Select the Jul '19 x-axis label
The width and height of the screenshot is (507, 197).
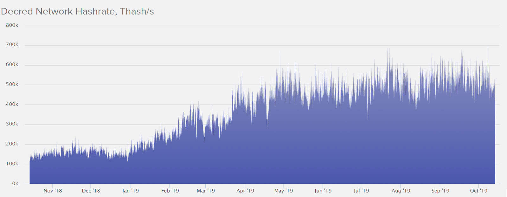click(x=361, y=191)
